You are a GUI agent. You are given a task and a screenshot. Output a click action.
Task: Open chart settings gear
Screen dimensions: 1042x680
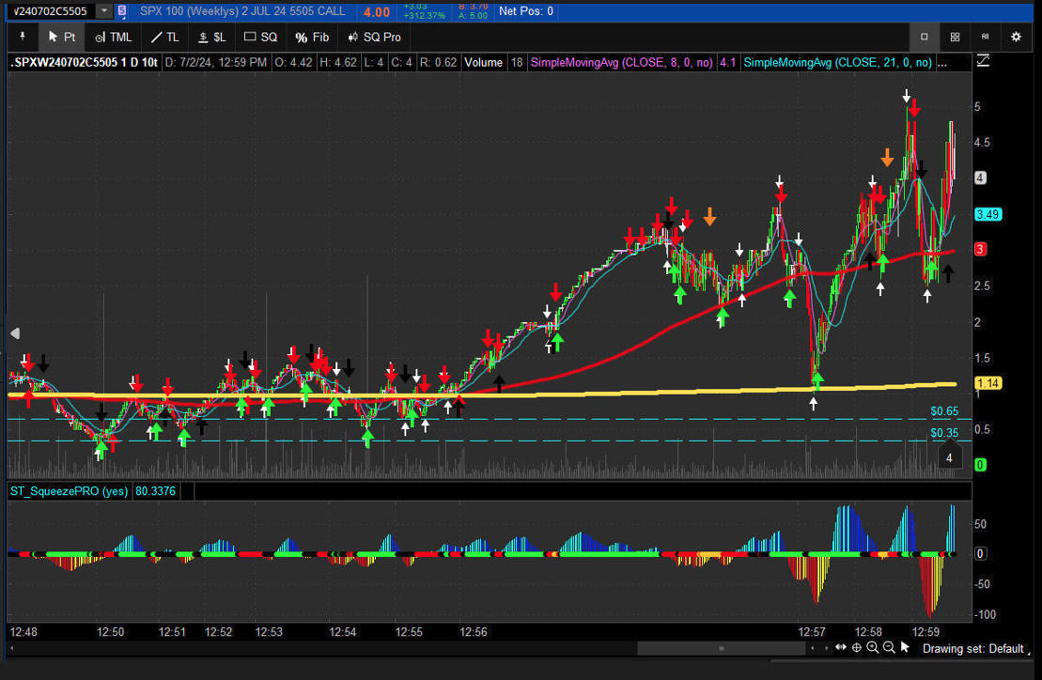point(1016,37)
